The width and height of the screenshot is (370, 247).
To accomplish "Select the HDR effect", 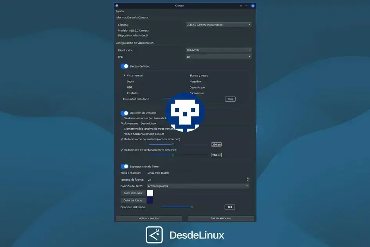I will point(130,87).
